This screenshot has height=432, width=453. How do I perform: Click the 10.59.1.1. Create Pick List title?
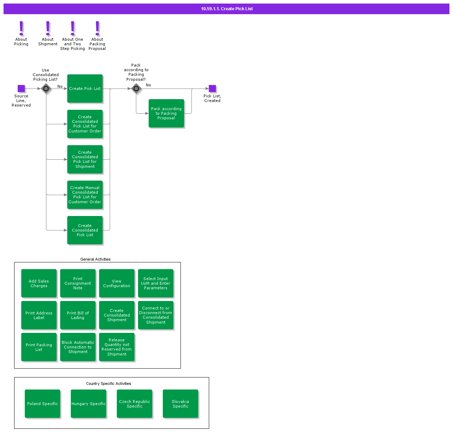tap(227, 9)
